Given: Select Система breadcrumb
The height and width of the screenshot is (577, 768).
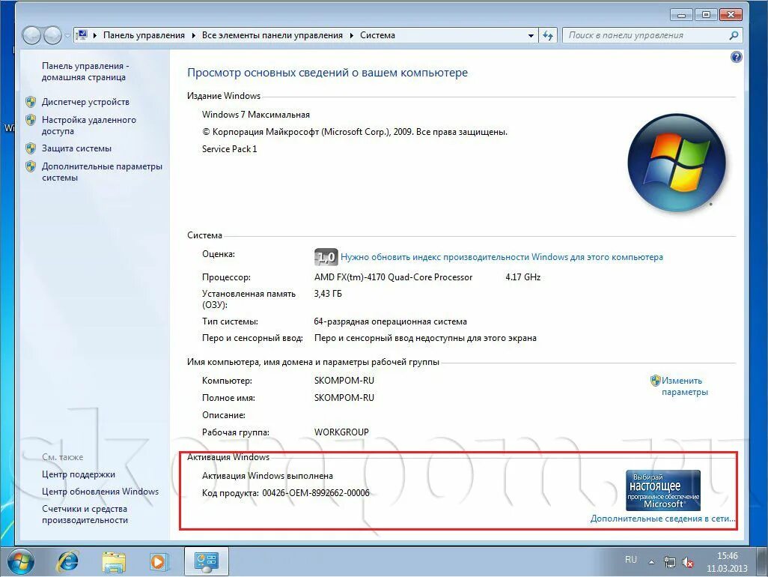Looking at the screenshot, I should 377,35.
